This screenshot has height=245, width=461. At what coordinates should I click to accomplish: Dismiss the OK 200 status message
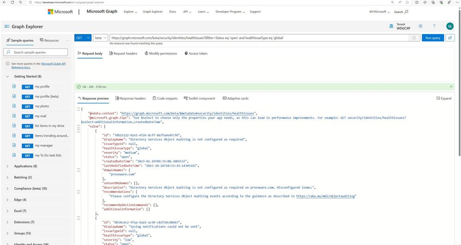[451, 86]
